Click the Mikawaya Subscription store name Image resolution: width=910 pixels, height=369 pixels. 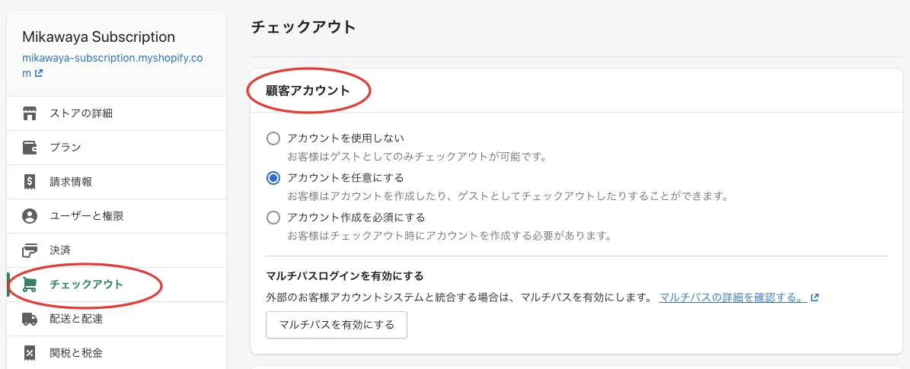(x=98, y=37)
